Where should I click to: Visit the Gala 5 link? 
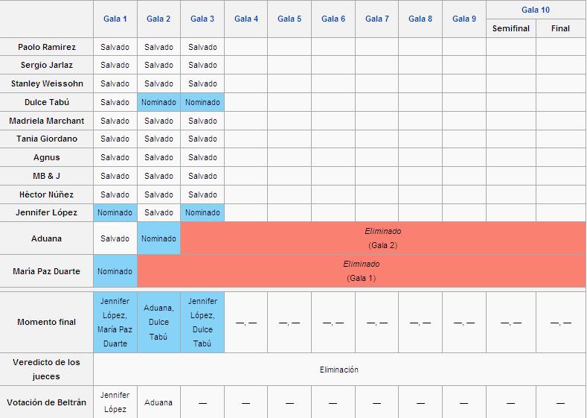(x=289, y=19)
